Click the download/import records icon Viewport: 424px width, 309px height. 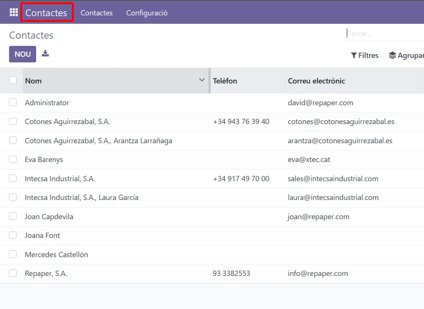(x=45, y=53)
